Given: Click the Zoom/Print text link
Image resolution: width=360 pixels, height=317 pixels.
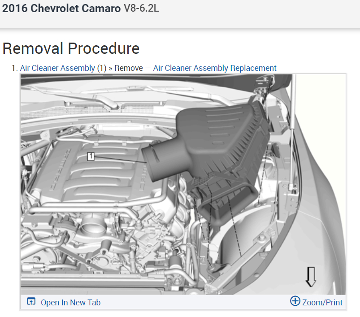Looking at the screenshot, I should coord(322,303).
